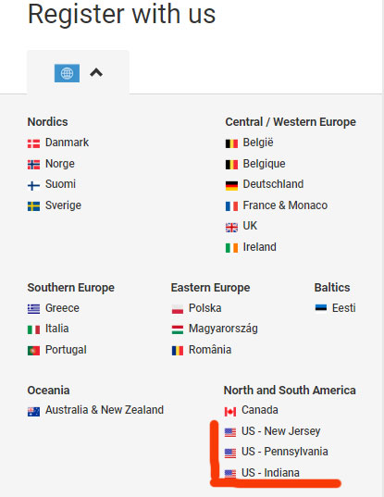Click the Norge flag icon
The image size is (384, 497).
pos(33,165)
